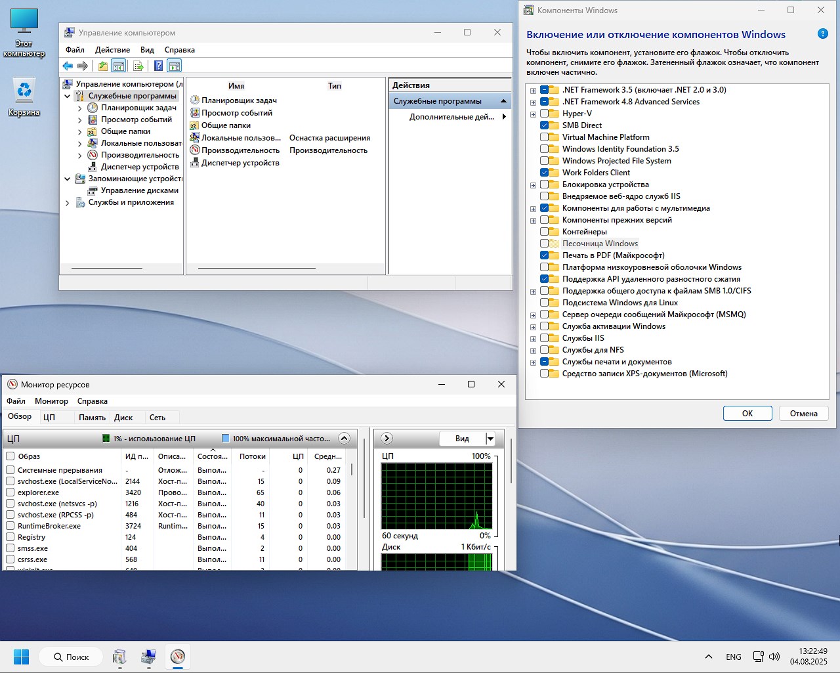
Task: Open Корзина recycle bin on desktop
Action: click(24, 98)
